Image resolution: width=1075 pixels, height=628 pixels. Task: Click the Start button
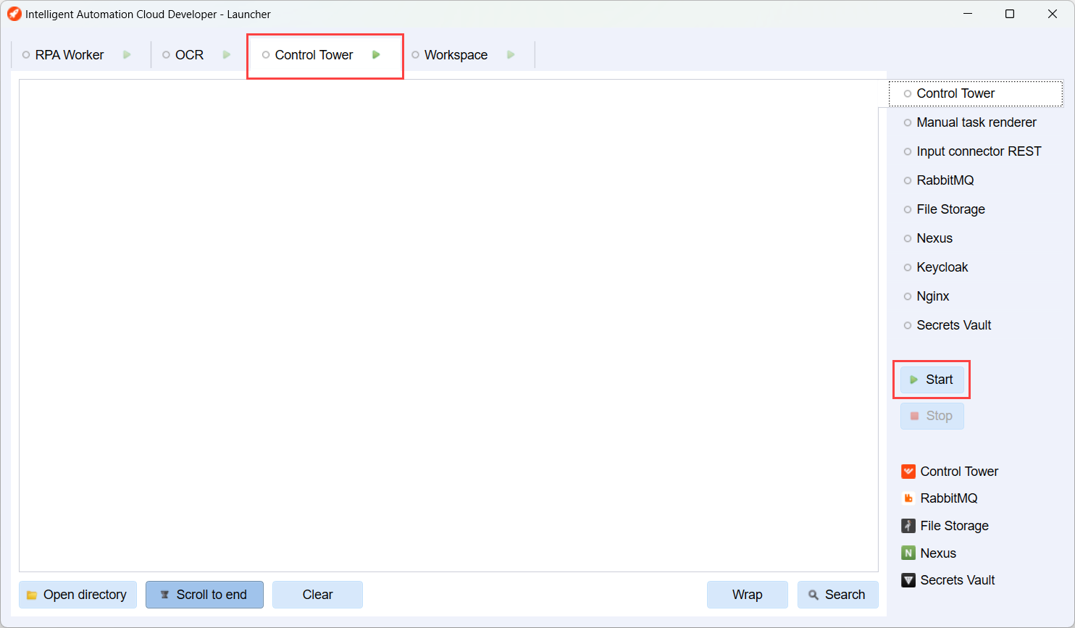[932, 380]
